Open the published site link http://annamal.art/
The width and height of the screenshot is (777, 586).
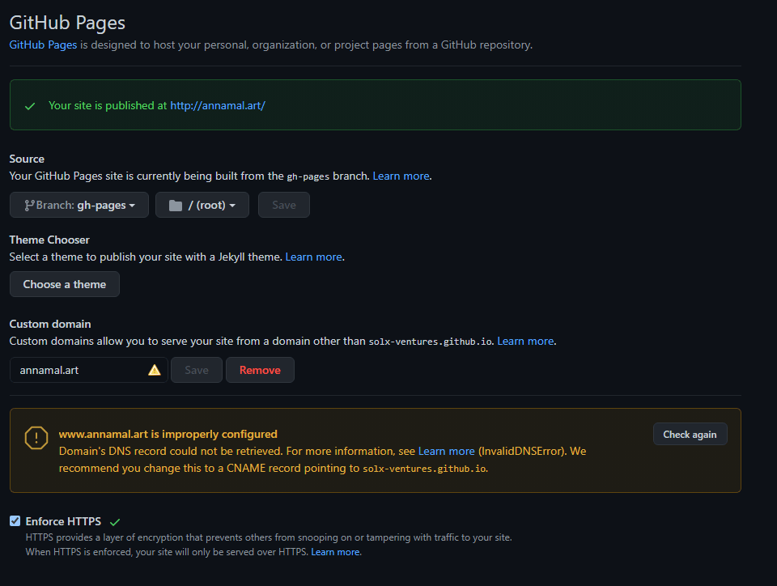(x=218, y=105)
